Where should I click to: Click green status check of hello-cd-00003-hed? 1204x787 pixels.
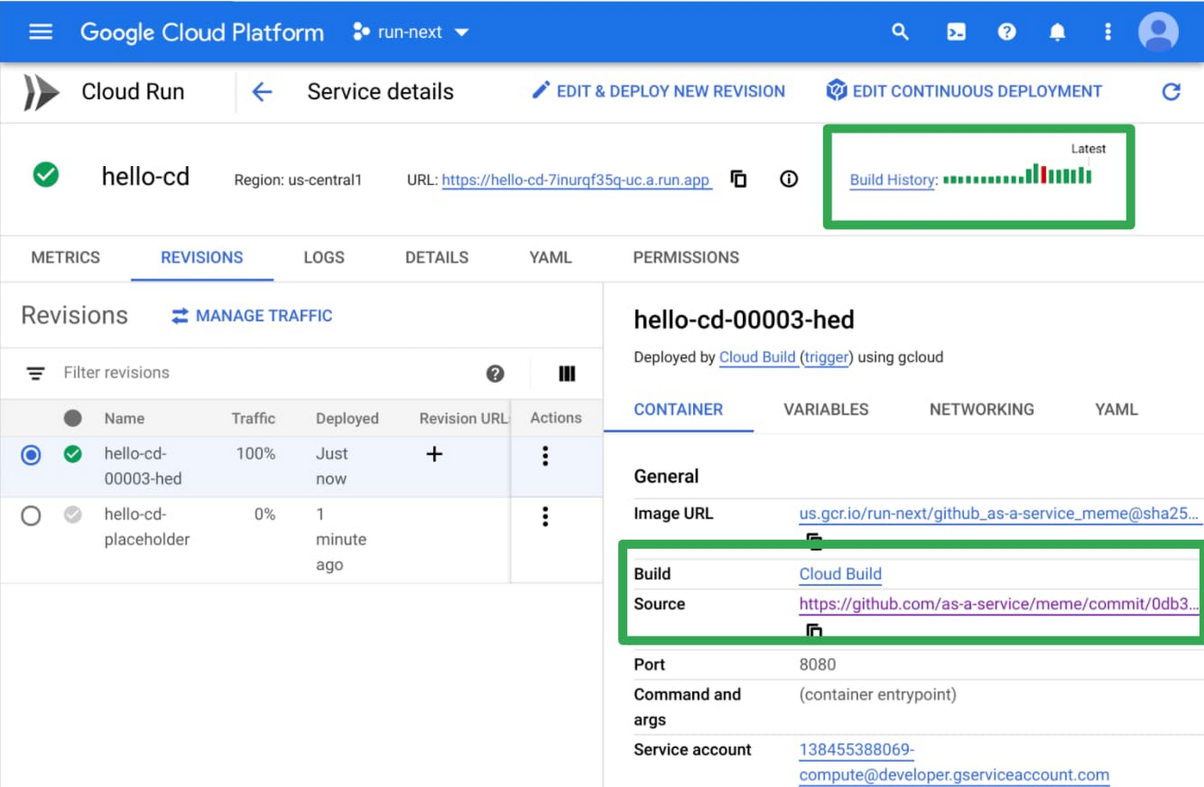(x=73, y=453)
